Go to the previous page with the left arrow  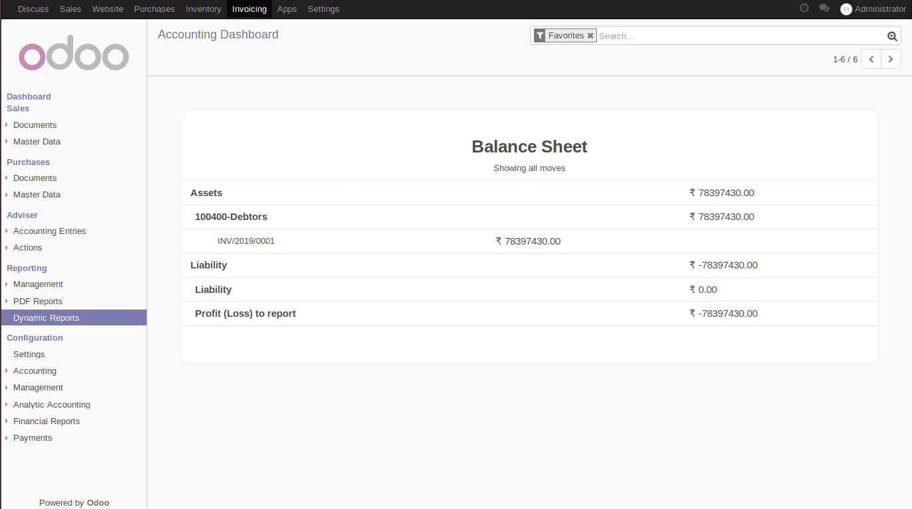(x=871, y=59)
